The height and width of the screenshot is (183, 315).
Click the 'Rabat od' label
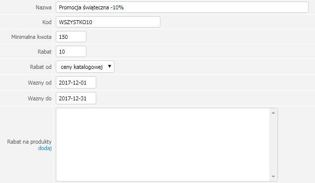pyautogui.click(x=41, y=67)
